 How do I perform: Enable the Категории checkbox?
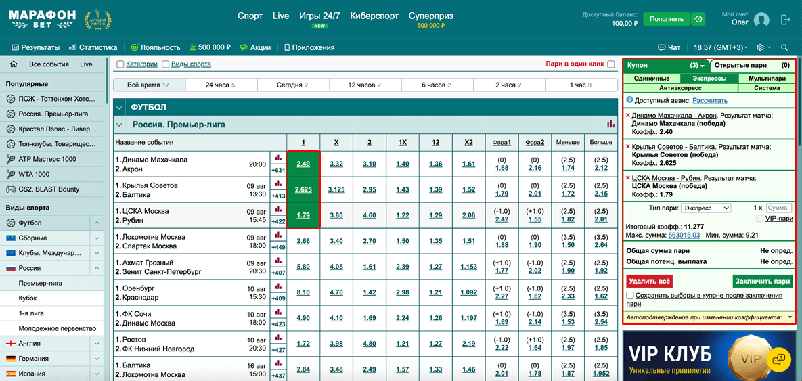(120, 64)
